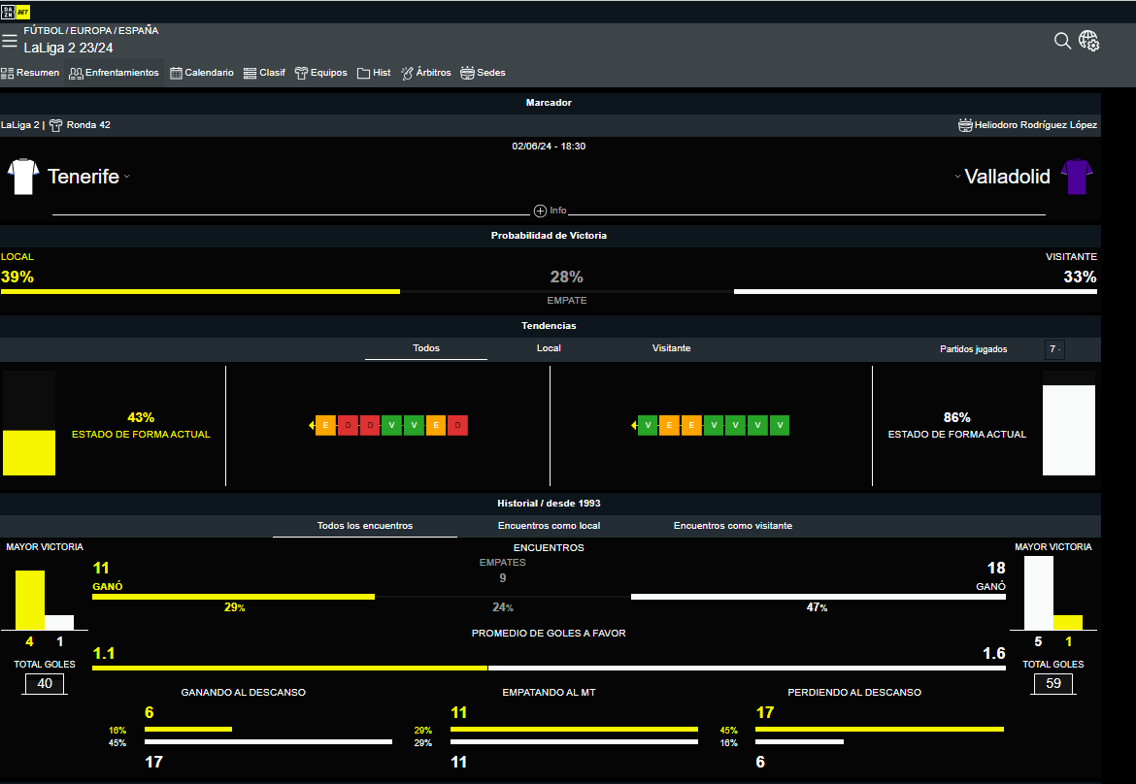This screenshot has width=1136, height=784.
Task: Click the yellow local win probability bar
Action: pyautogui.click(x=200, y=291)
